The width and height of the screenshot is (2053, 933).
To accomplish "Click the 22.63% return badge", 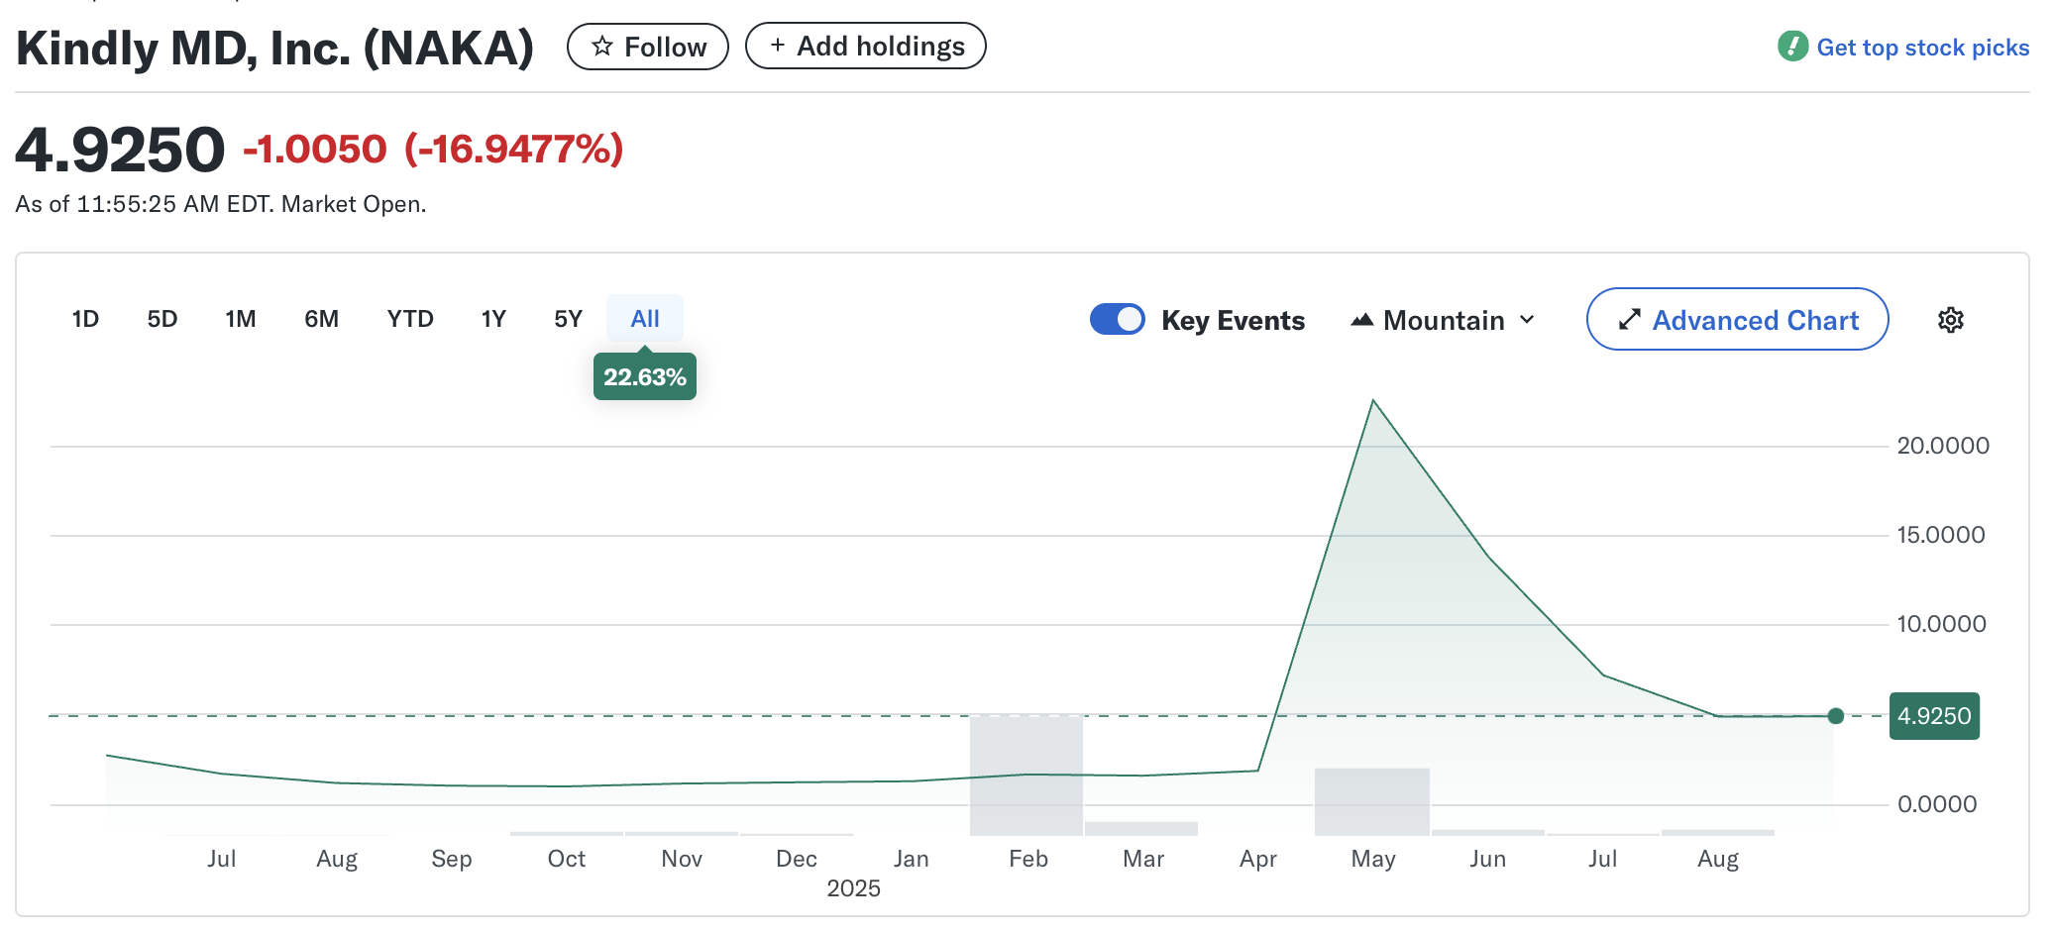I will coord(645,376).
